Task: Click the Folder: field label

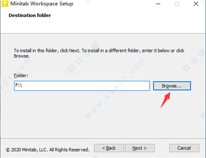Action: pos(21,75)
